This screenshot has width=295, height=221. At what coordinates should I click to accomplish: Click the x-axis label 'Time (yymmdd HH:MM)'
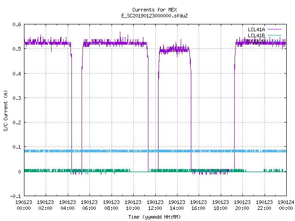154,217
